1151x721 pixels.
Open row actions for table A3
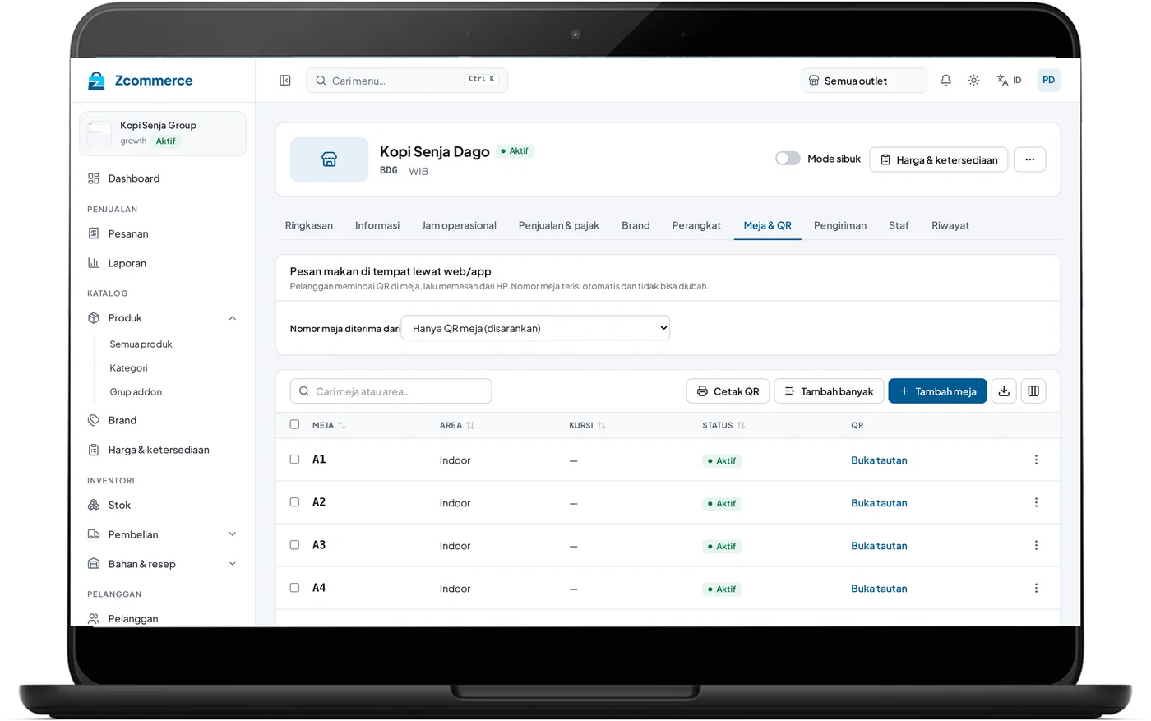coord(1036,546)
